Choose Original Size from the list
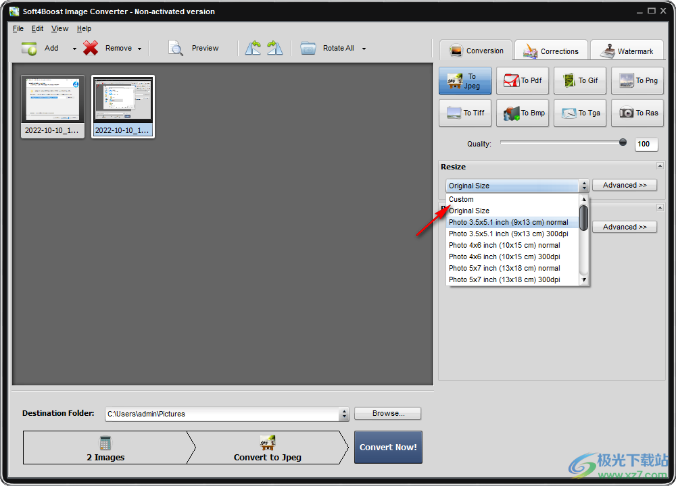Image resolution: width=676 pixels, height=486 pixels. point(513,211)
